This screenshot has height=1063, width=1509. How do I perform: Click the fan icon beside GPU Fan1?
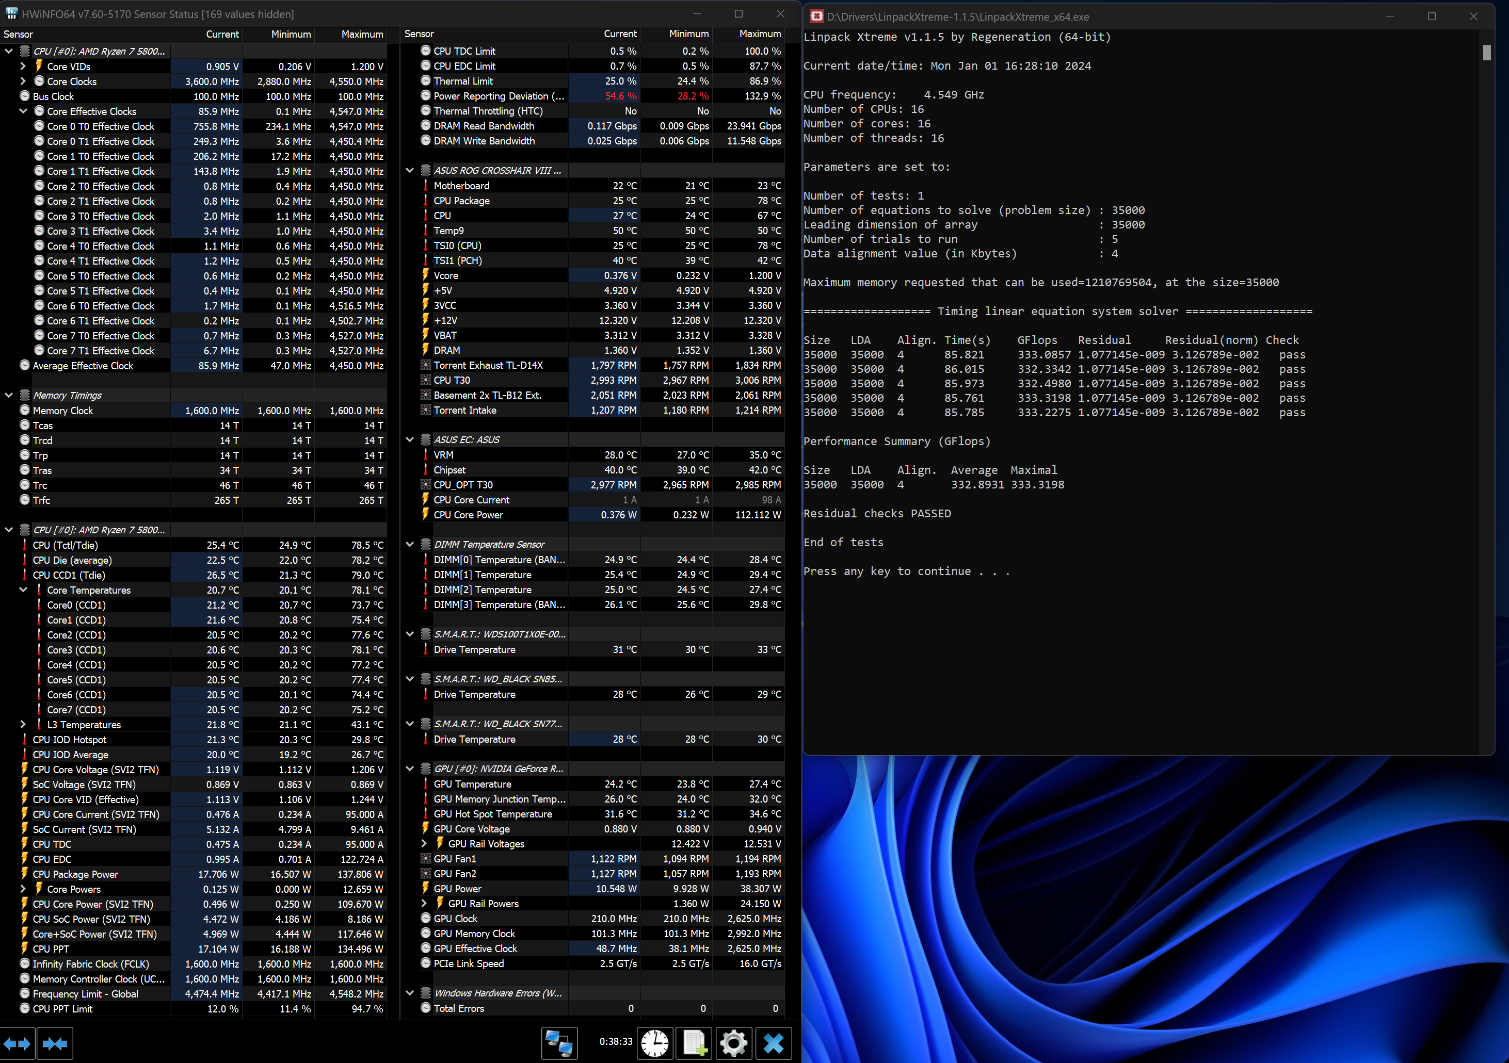(426, 859)
